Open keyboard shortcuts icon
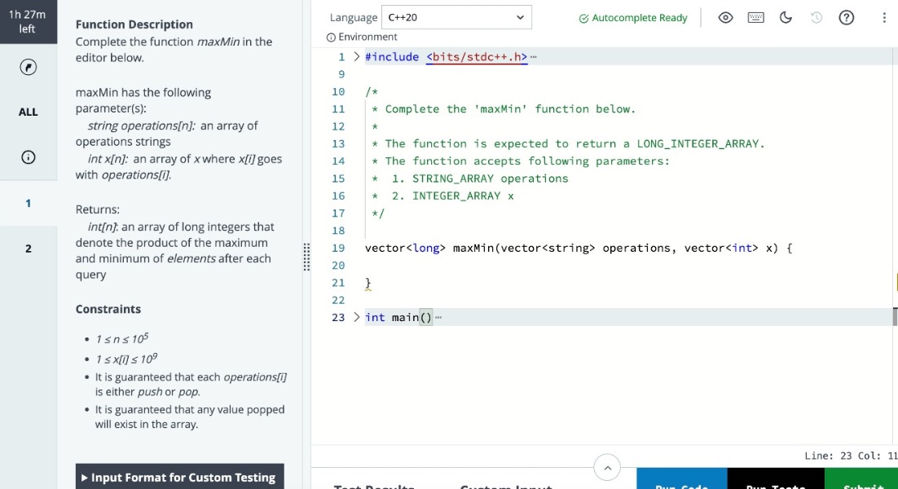 755,18
